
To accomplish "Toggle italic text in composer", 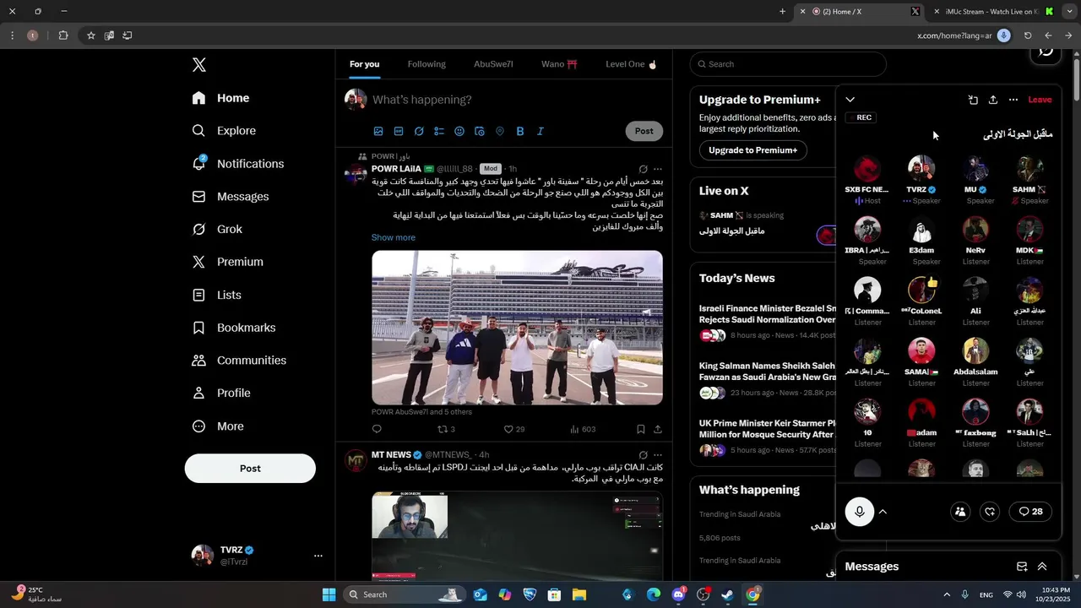I will click(540, 131).
